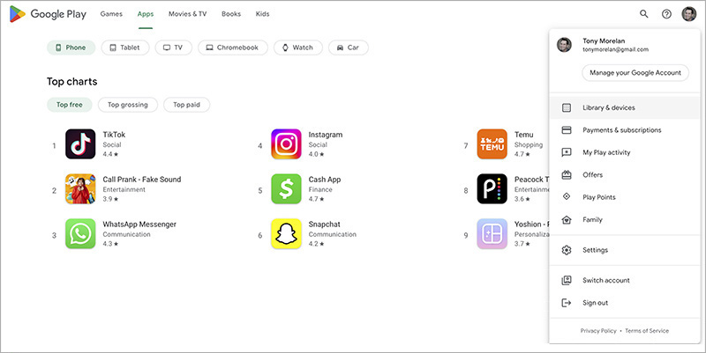
Task: Open the Temu app icon
Action: click(492, 143)
